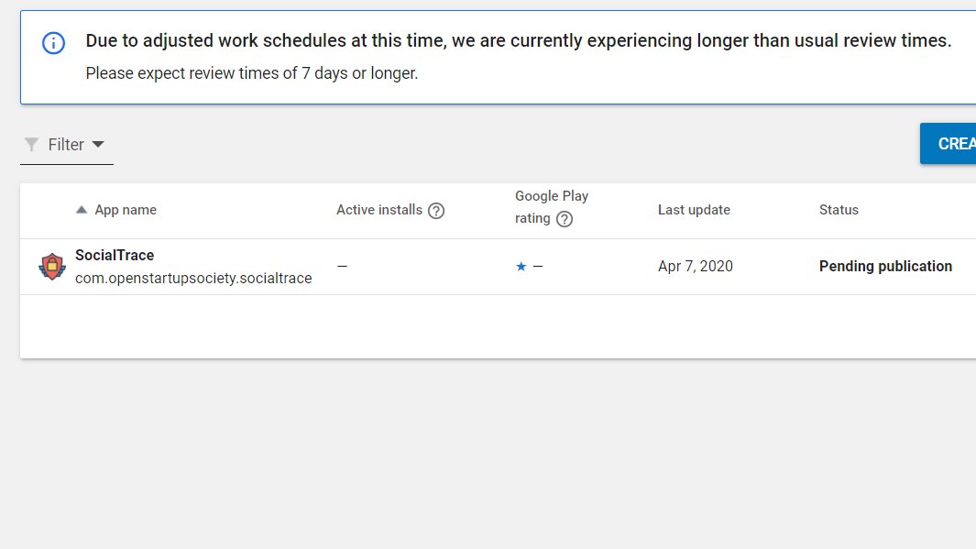Screen dimensions: 976x549
Task: Click the App name sort arrow
Action: click(x=82, y=210)
